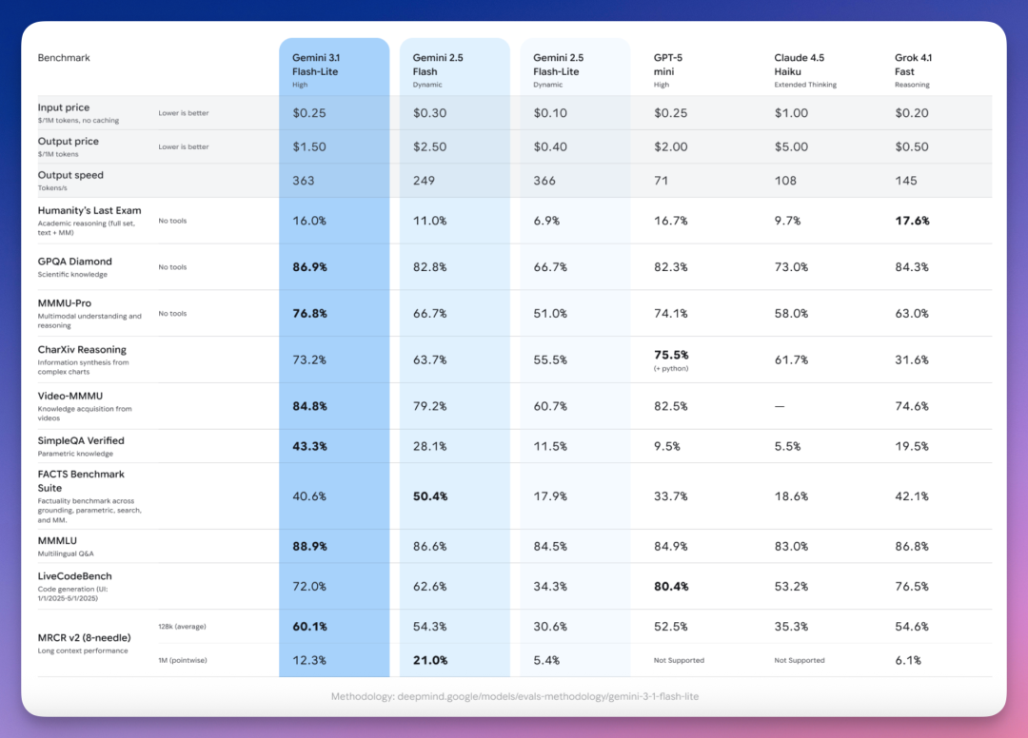Click the 76.8% MMMU-Pro score
The width and height of the screenshot is (1028, 738).
pos(310,314)
